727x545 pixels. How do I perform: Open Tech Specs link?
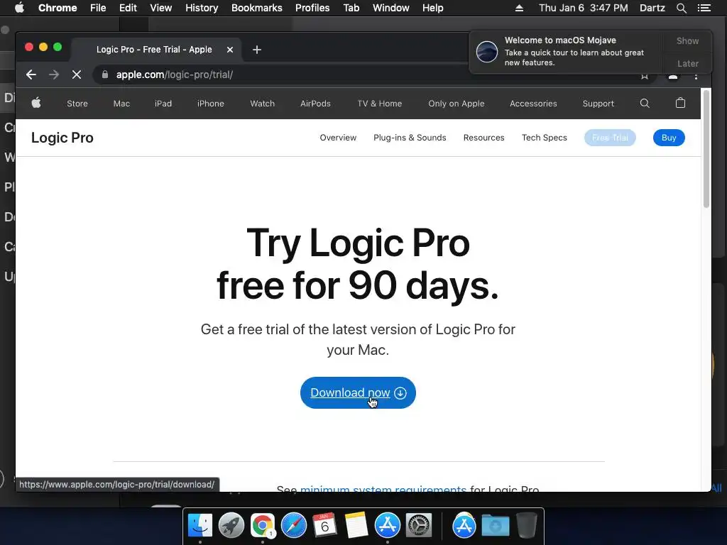tap(545, 138)
